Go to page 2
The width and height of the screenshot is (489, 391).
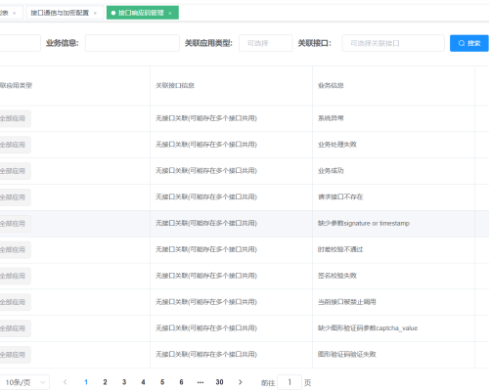[x=105, y=382]
